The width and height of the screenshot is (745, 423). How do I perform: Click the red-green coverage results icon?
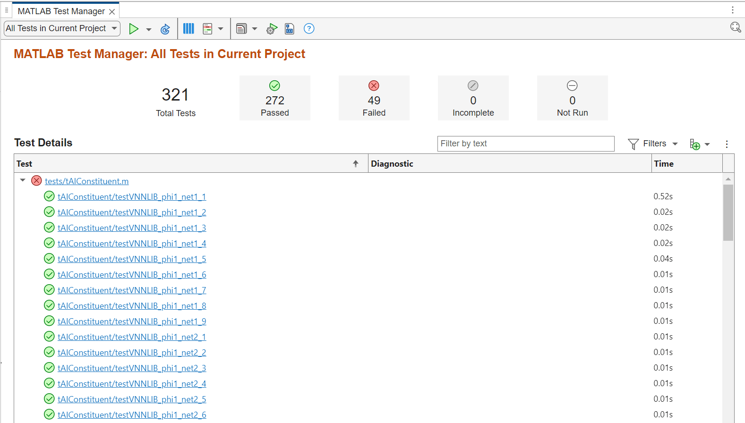(x=207, y=29)
